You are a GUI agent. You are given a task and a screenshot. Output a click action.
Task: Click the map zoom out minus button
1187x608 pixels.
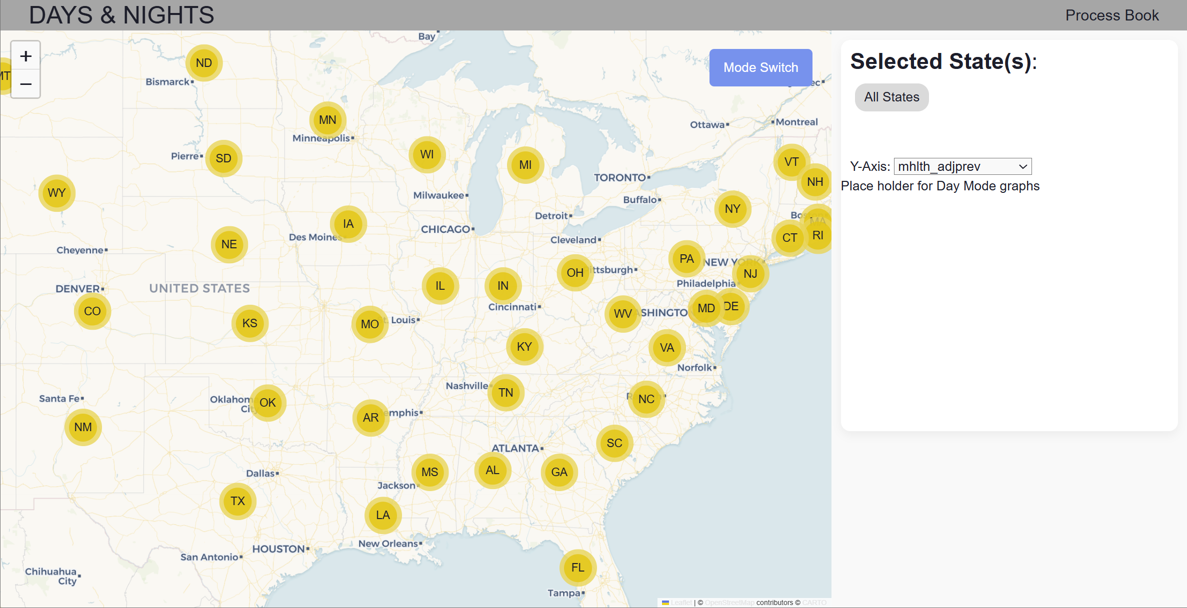[25, 84]
